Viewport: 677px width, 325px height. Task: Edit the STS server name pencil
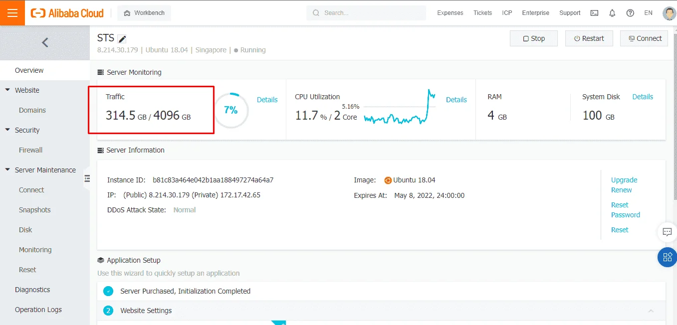pyautogui.click(x=122, y=39)
